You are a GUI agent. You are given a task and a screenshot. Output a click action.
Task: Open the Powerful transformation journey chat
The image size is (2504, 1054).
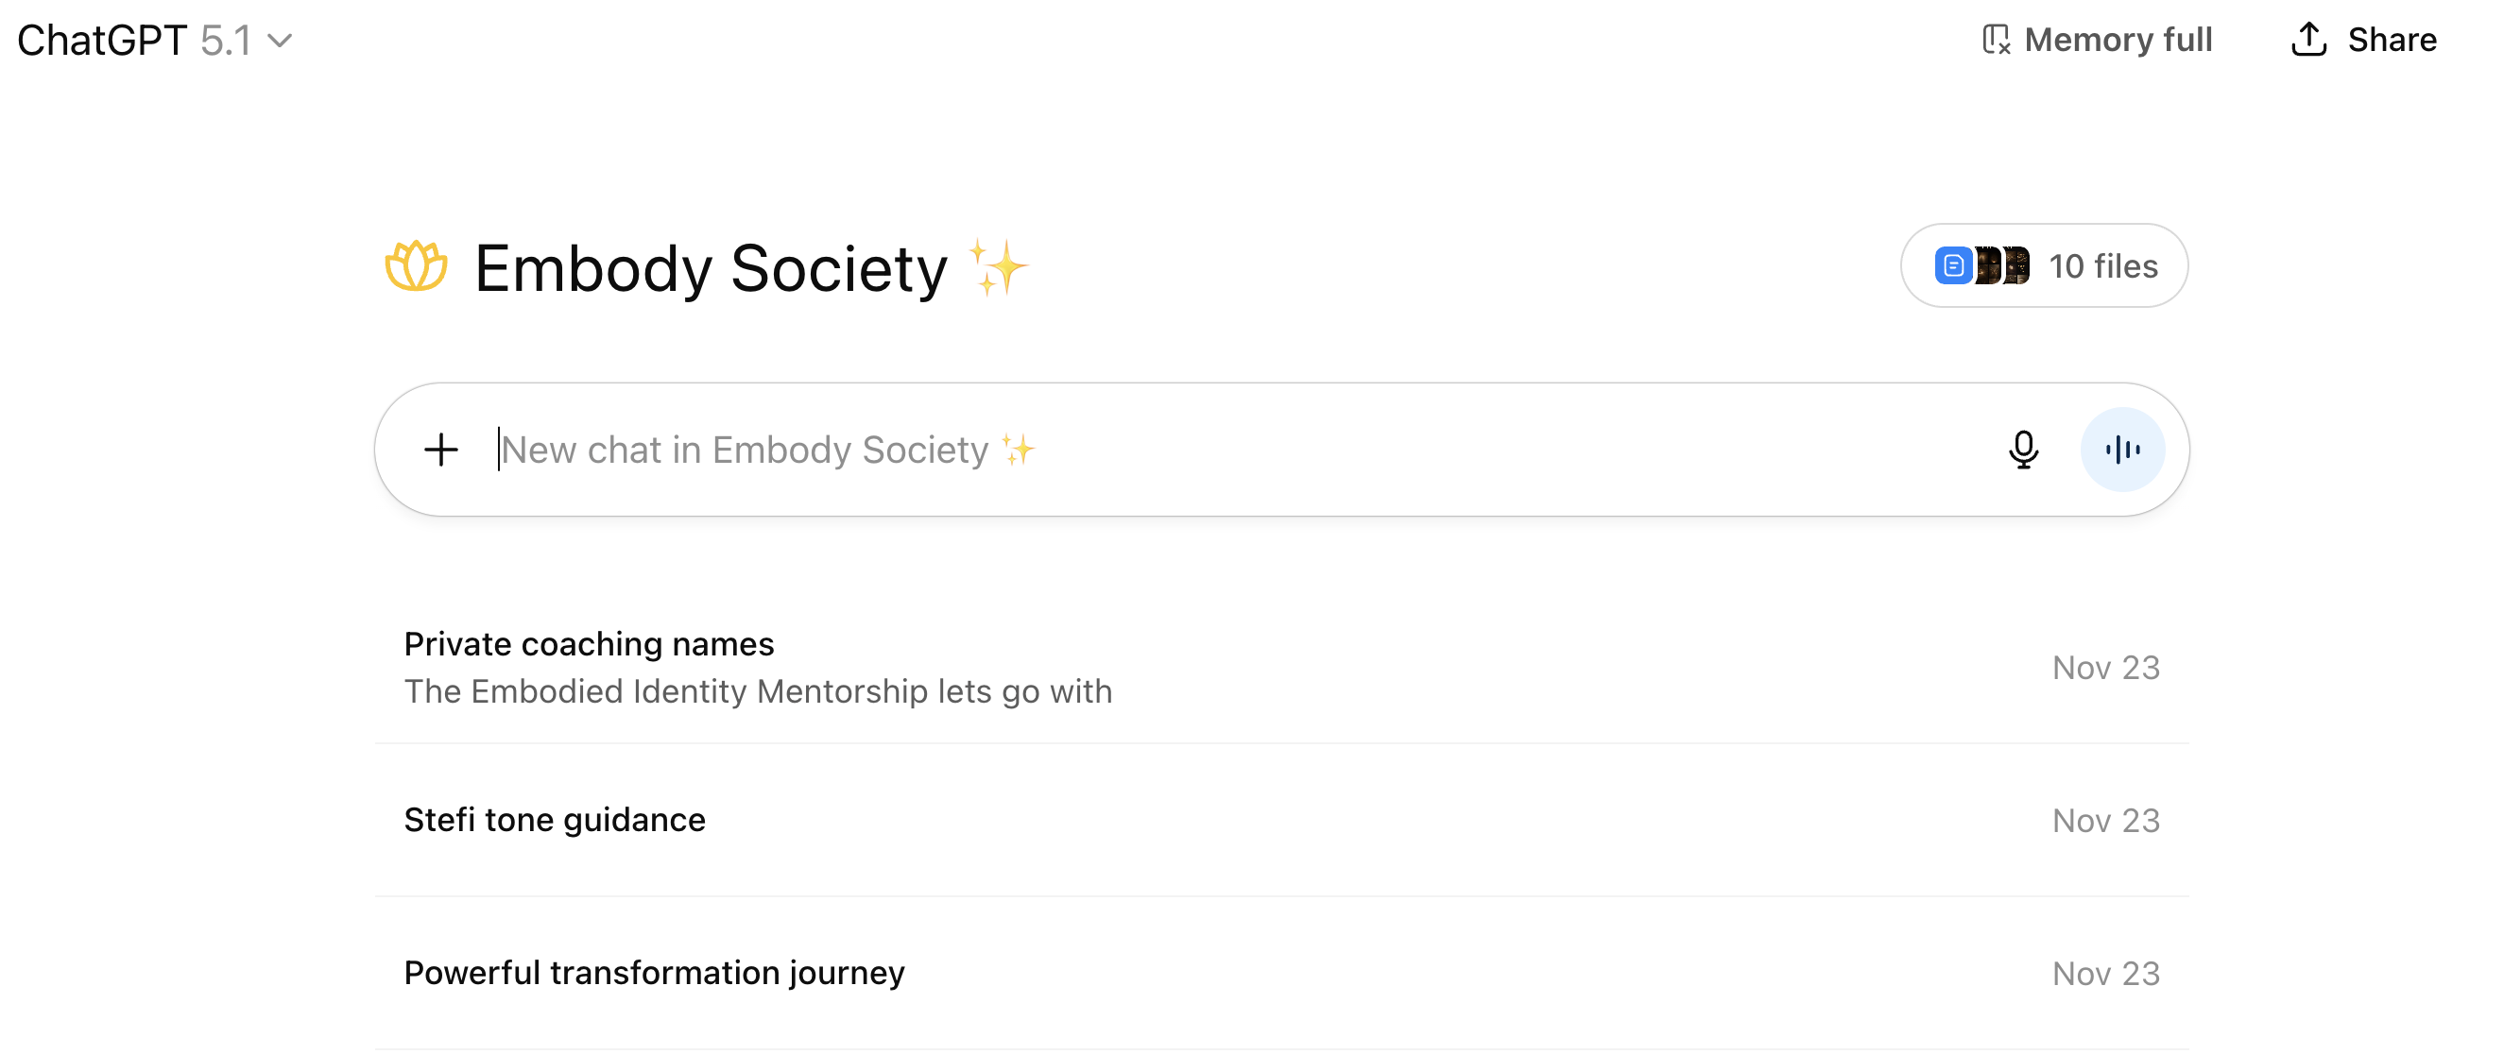[x=654, y=973]
